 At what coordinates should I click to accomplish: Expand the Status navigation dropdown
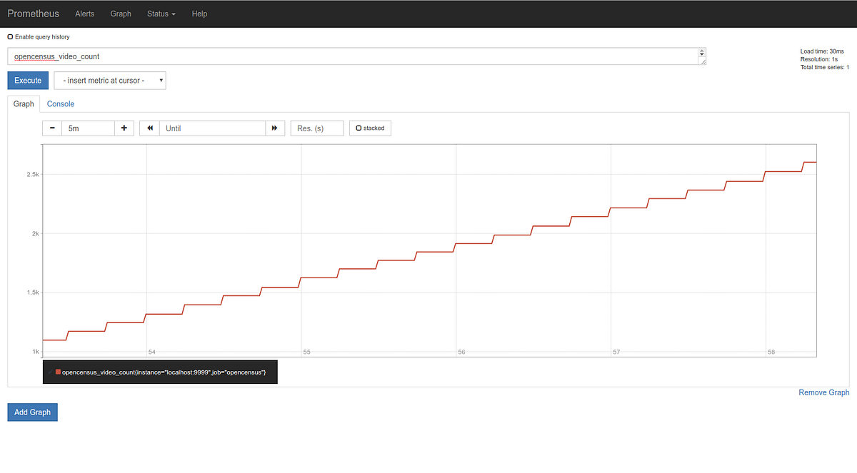tap(161, 14)
